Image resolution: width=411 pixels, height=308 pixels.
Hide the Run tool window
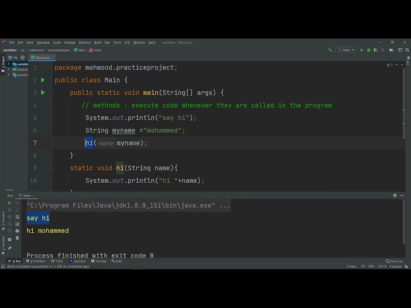click(402, 195)
